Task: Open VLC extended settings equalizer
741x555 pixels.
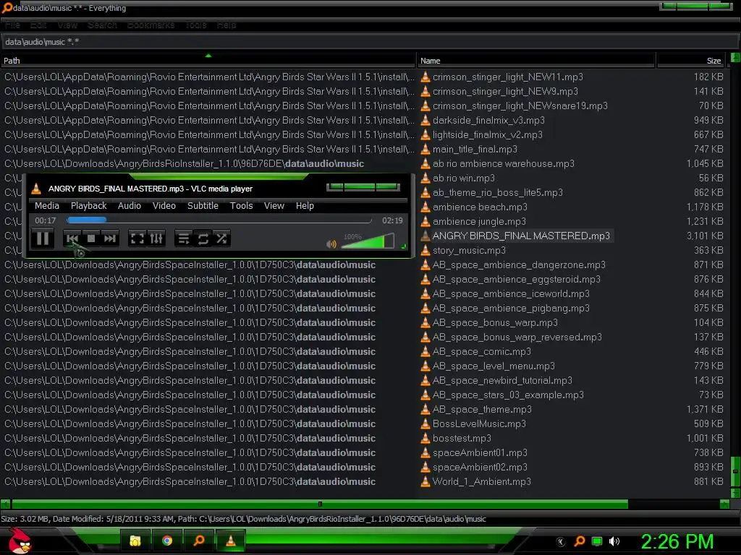Action: click(156, 238)
